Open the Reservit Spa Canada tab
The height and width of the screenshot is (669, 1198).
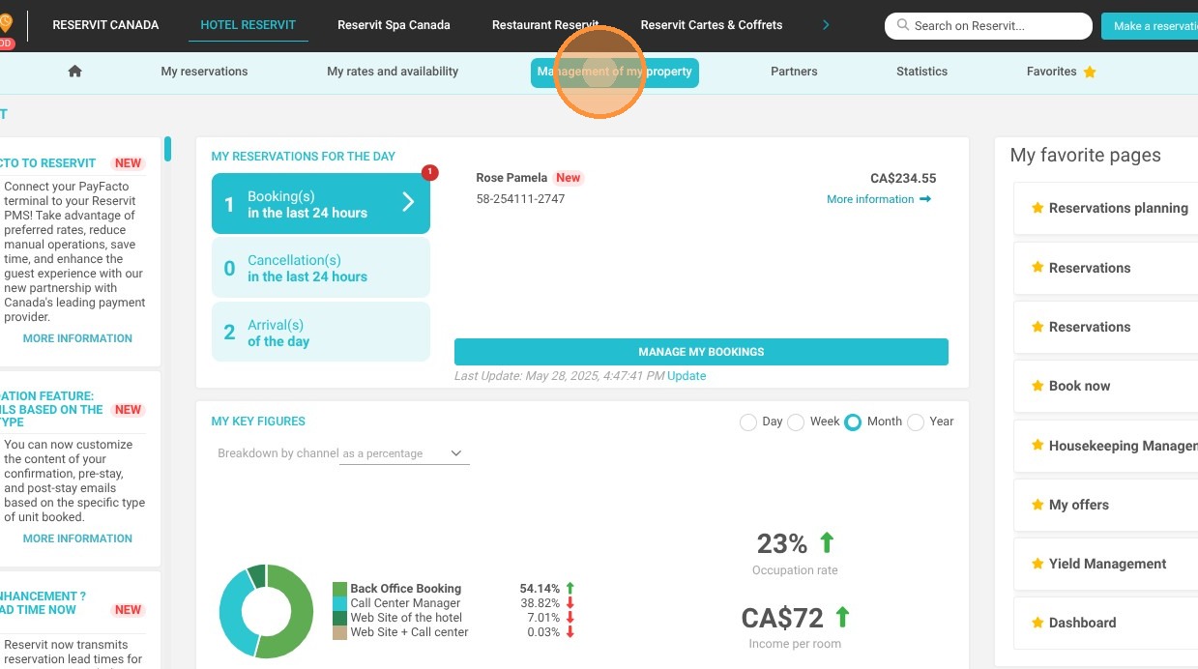394,25
